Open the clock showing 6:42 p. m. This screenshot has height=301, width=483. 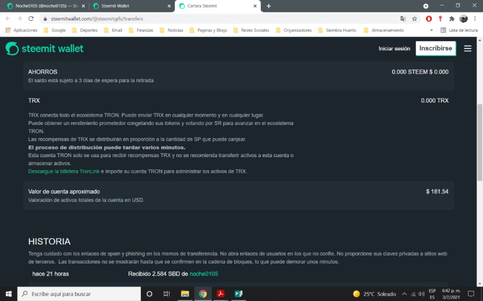(x=451, y=294)
